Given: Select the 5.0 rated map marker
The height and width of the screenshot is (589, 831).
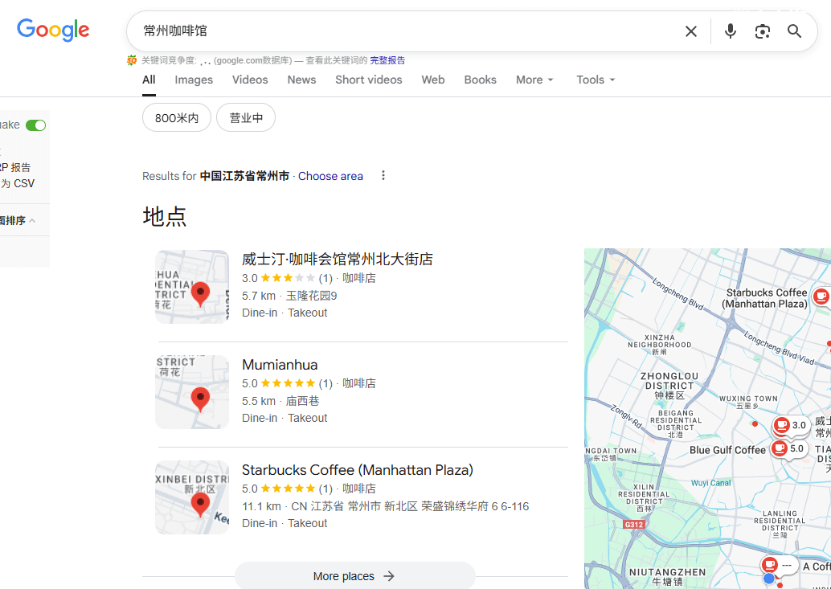Looking at the screenshot, I should tap(788, 449).
